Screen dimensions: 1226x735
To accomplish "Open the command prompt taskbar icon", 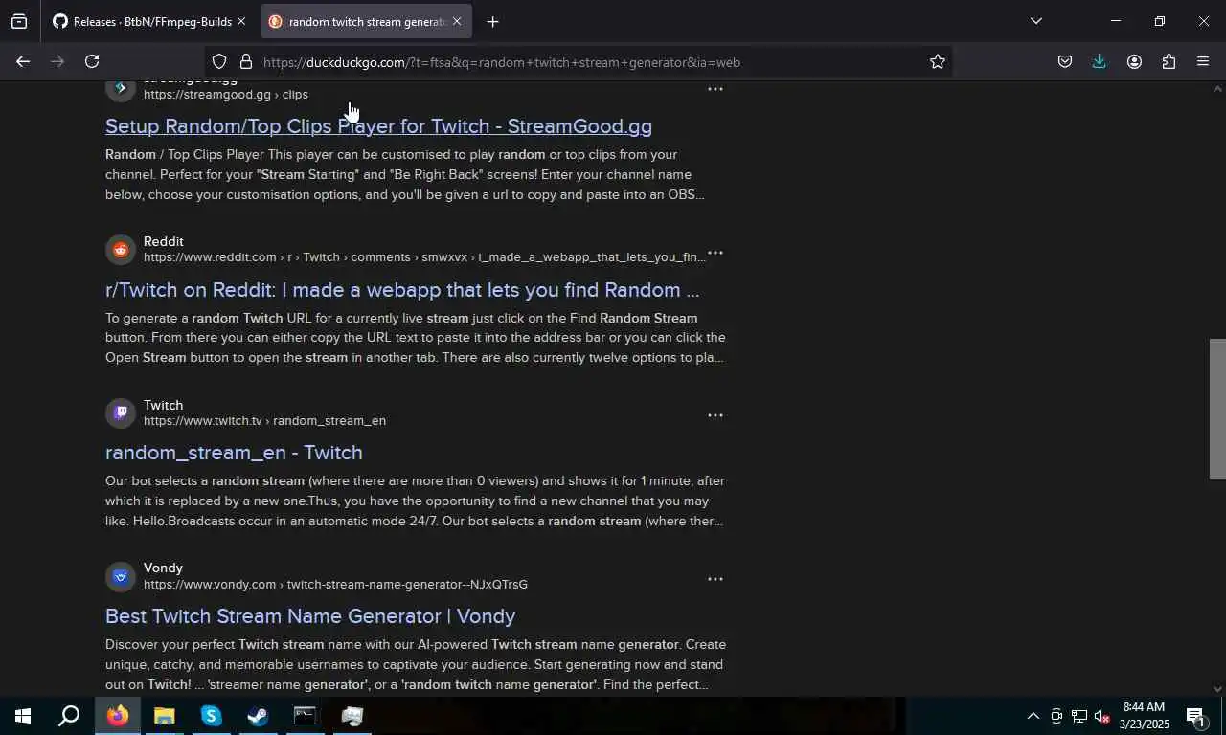I will (305, 716).
